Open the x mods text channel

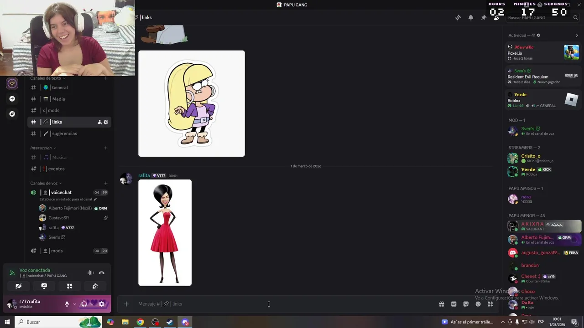[x=69, y=110]
